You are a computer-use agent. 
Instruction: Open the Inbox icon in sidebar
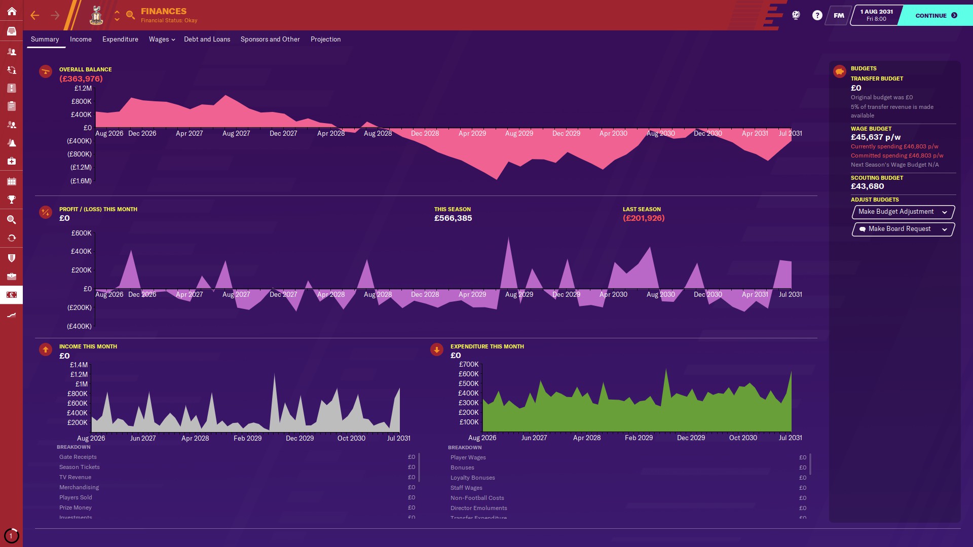click(x=11, y=31)
